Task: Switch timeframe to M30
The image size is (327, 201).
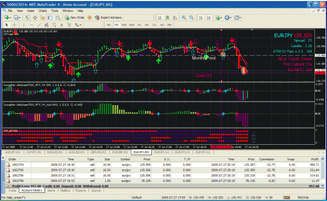Action: 132,25
